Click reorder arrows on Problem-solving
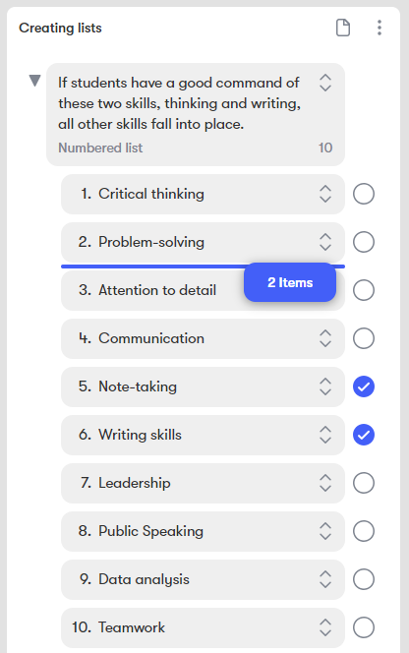The image size is (409, 653). click(325, 242)
